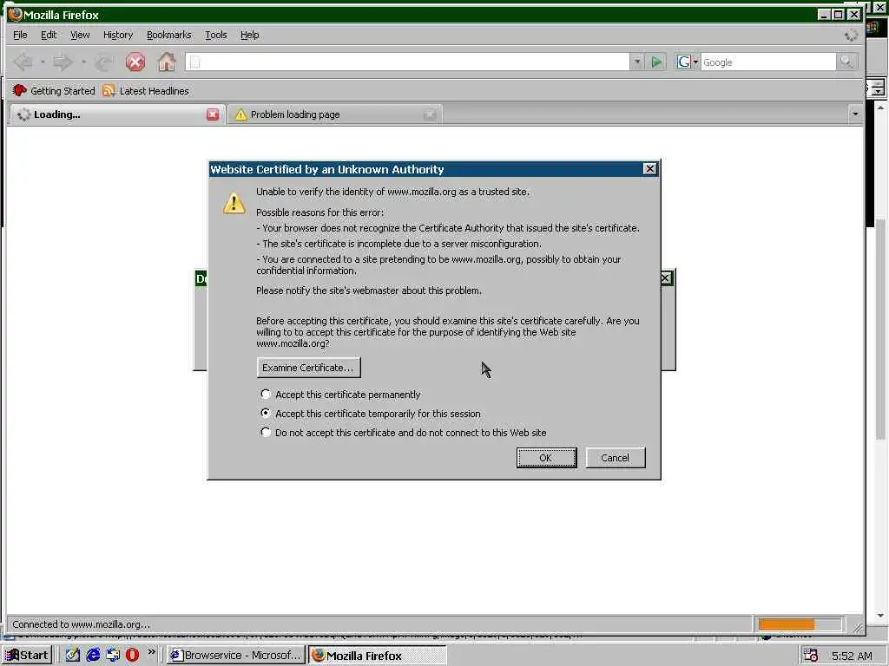This screenshot has height=666, width=889.
Task: Click the Reload page icon
Action: tap(104, 62)
